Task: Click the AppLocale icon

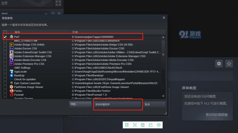Action: tap(11, 71)
